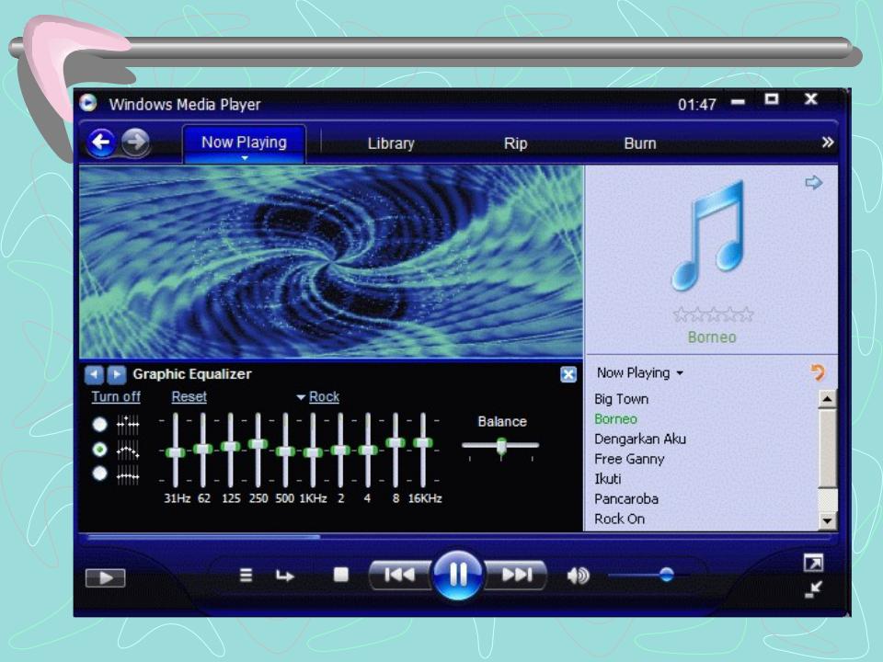Skip to the previous track
Image resolution: width=883 pixels, height=662 pixels.
pyautogui.click(x=399, y=575)
